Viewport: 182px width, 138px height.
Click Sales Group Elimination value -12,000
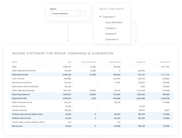click(92, 67)
